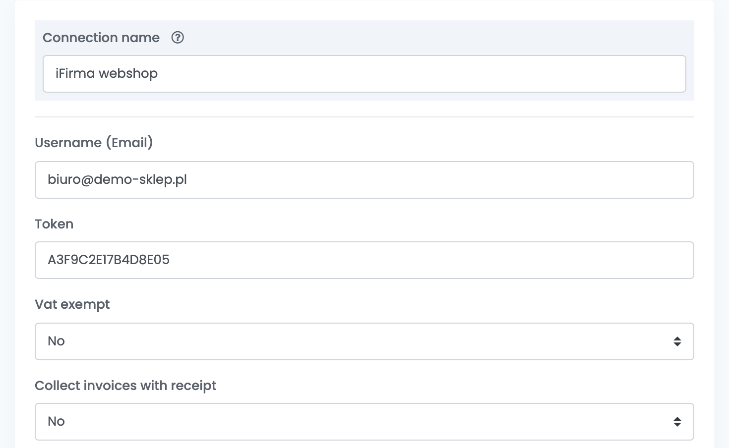
Task: Expand Collect invoices with receipt dropdown
Action: [x=364, y=422]
